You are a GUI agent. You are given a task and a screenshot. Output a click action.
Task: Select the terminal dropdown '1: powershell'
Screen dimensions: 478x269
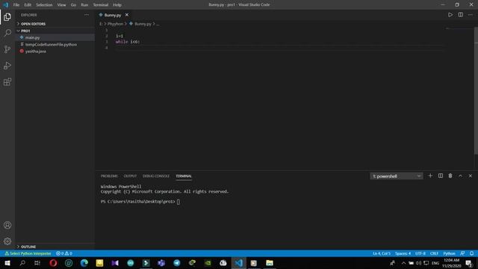pyautogui.click(x=397, y=176)
